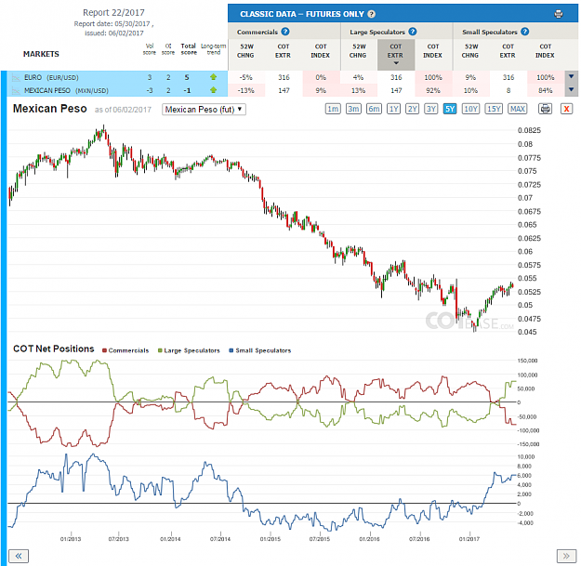Click the Euro row chart icon
Screen dimensions: 581x566
point(16,77)
